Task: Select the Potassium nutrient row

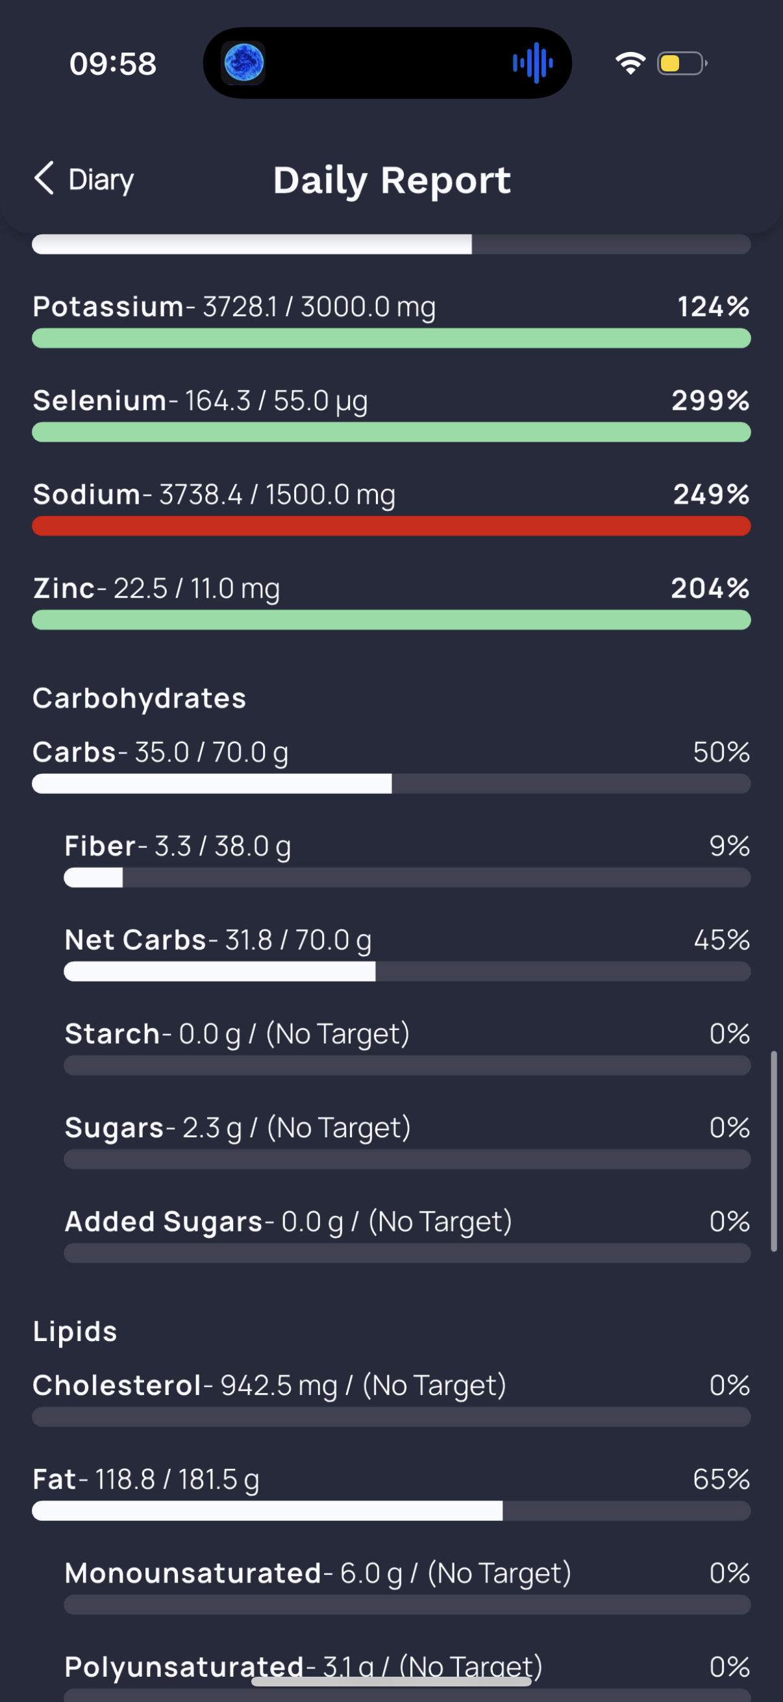Action: [x=391, y=321]
